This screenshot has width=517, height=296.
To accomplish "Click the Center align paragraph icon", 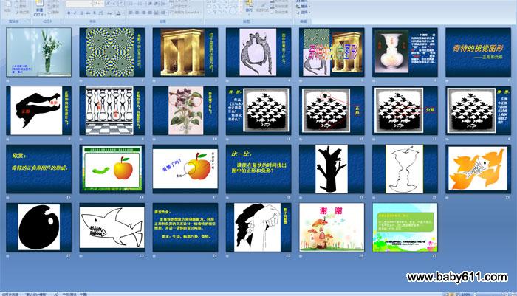I will point(137,13).
